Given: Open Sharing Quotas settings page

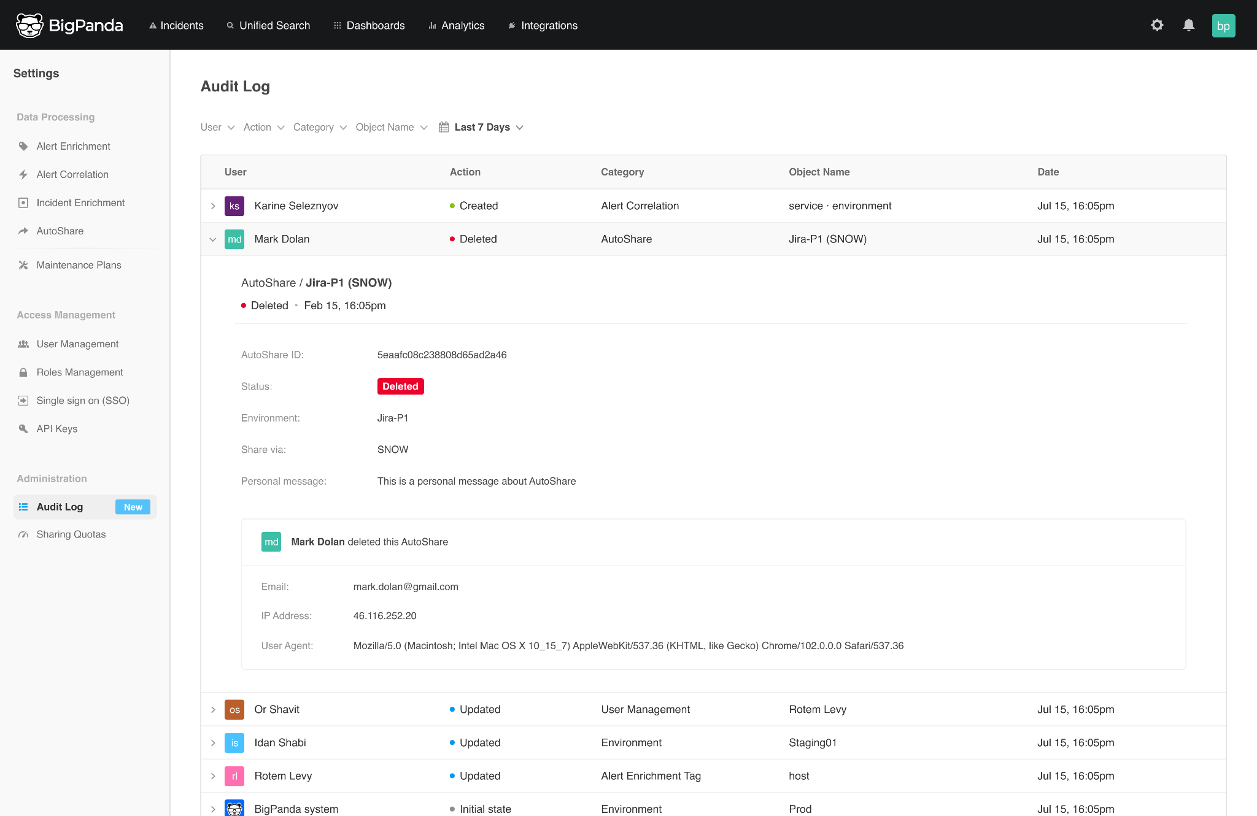Looking at the screenshot, I should [x=71, y=534].
